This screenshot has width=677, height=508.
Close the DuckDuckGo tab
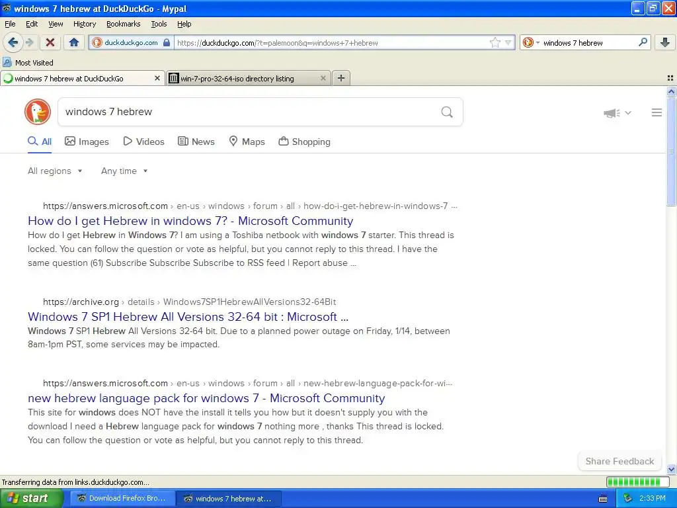pos(157,78)
